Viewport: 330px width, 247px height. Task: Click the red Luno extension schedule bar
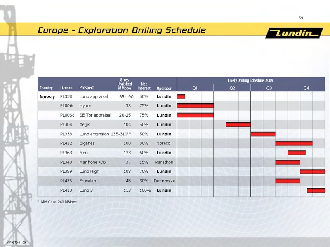[263, 134]
